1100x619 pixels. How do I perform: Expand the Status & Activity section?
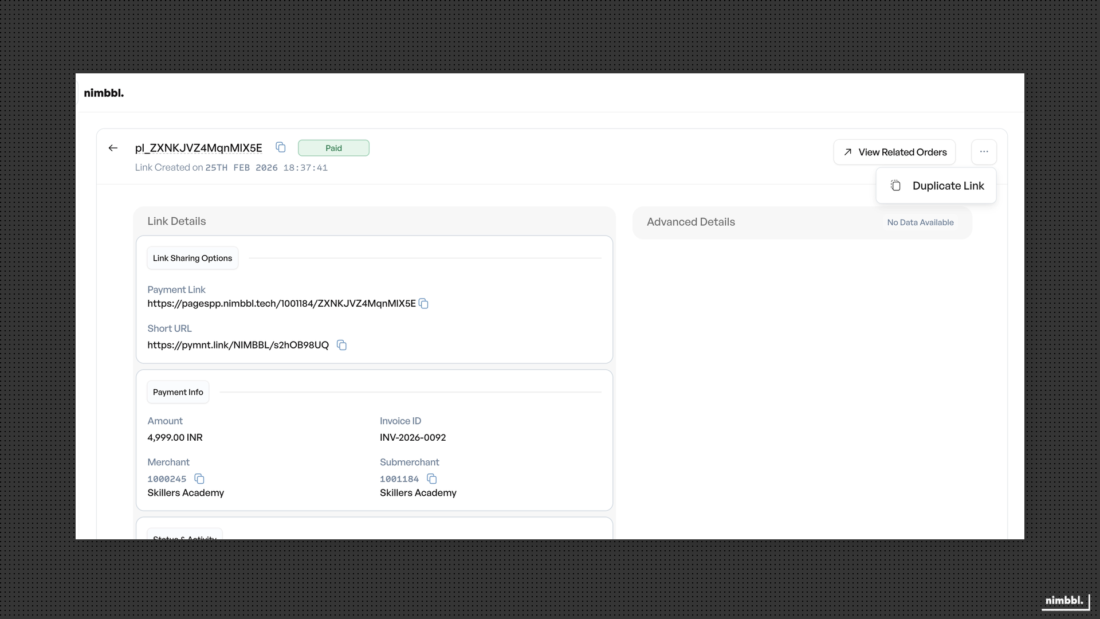(x=184, y=536)
